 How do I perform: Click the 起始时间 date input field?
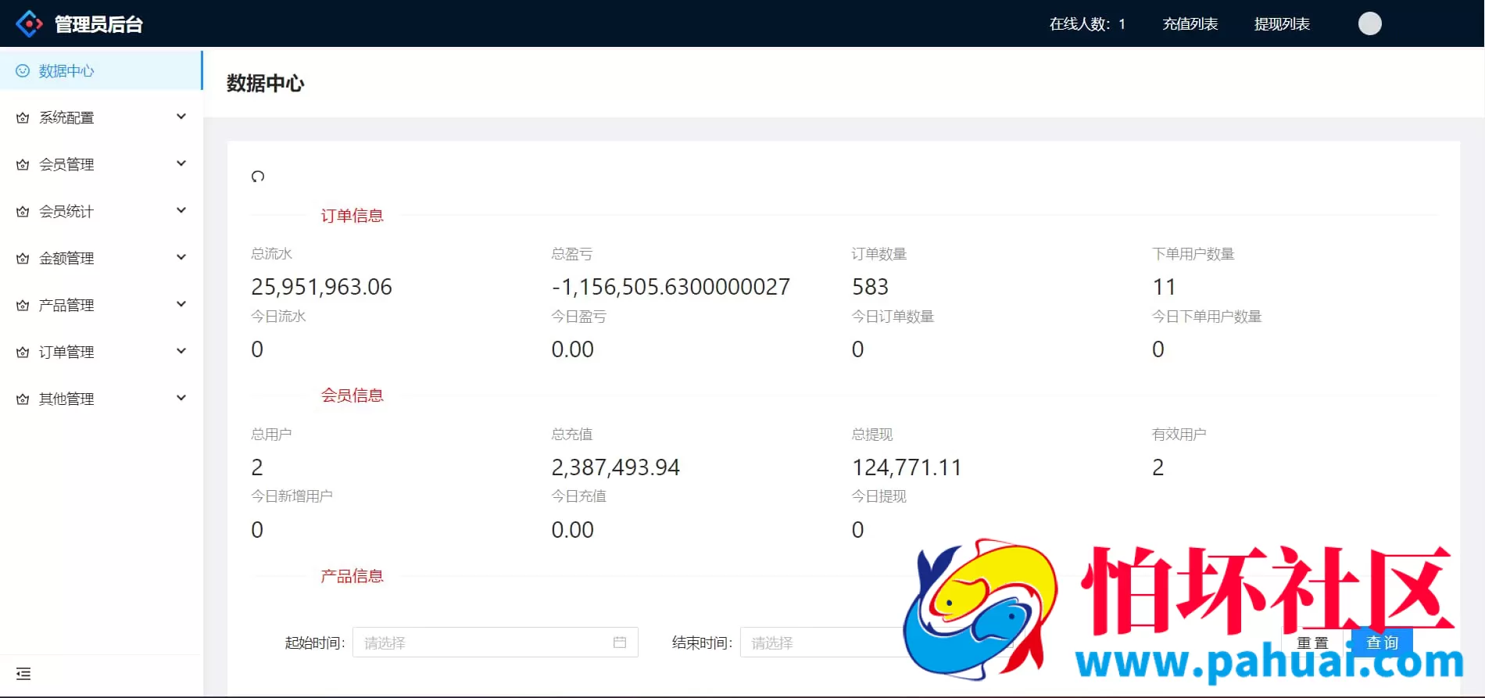click(485, 643)
